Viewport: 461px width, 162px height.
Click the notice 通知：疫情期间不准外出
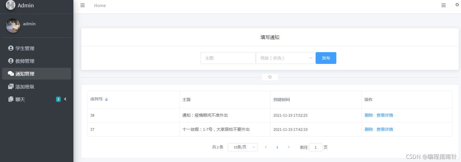205,115
